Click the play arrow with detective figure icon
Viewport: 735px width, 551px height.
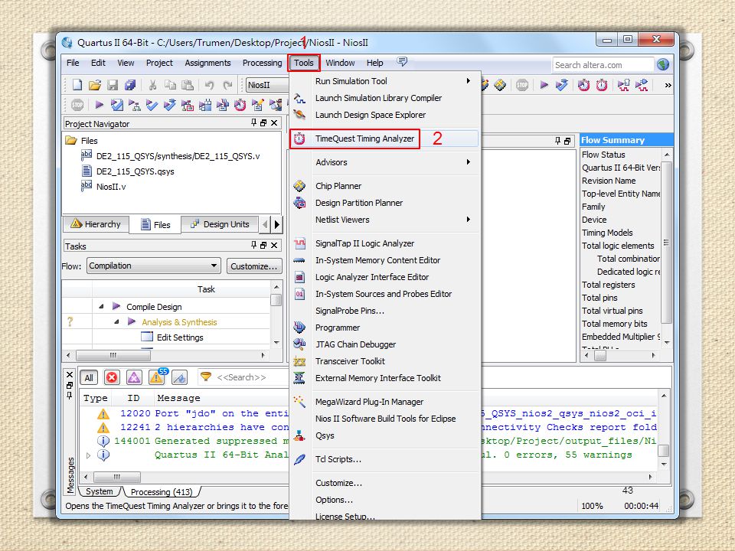[x=276, y=105]
